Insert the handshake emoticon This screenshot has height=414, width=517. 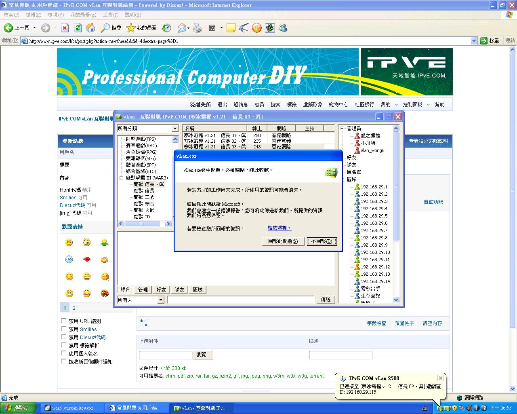[105, 260]
